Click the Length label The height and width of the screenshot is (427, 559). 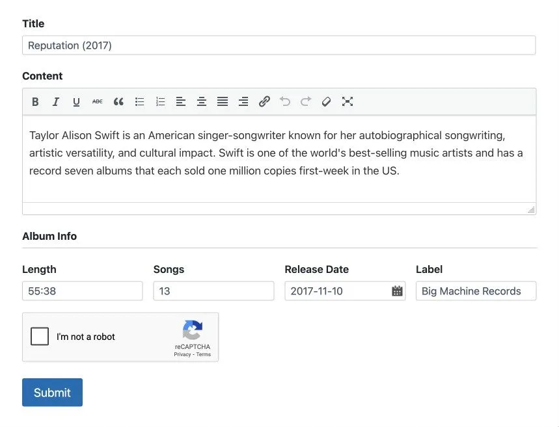coord(39,269)
